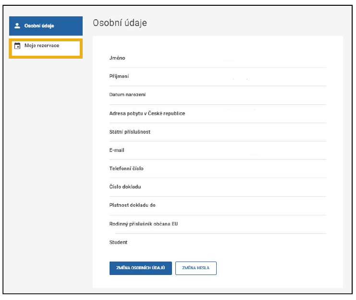Select the Student label
Screen dimensions: 356x300
[118, 242]
